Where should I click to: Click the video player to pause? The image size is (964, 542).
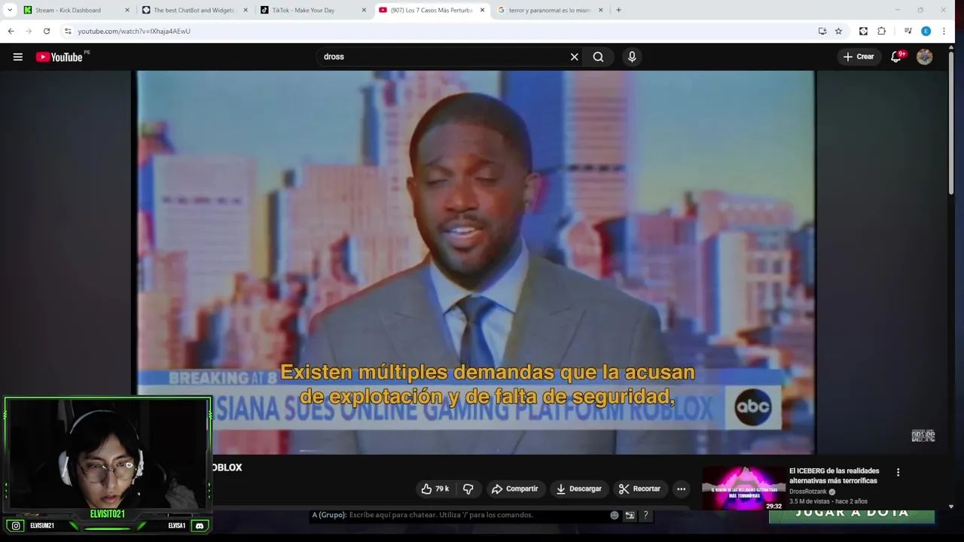pyautogui.click(x=475, y=262)
